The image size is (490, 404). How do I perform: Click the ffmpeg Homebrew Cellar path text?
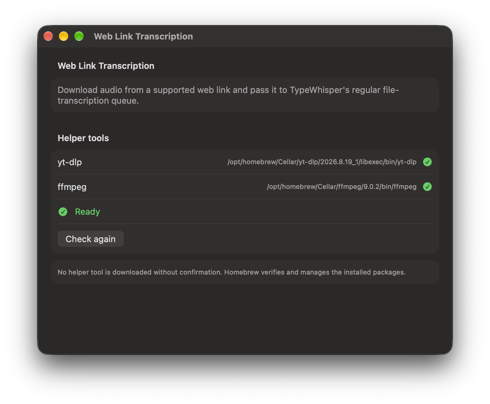[x=342, y=187]
